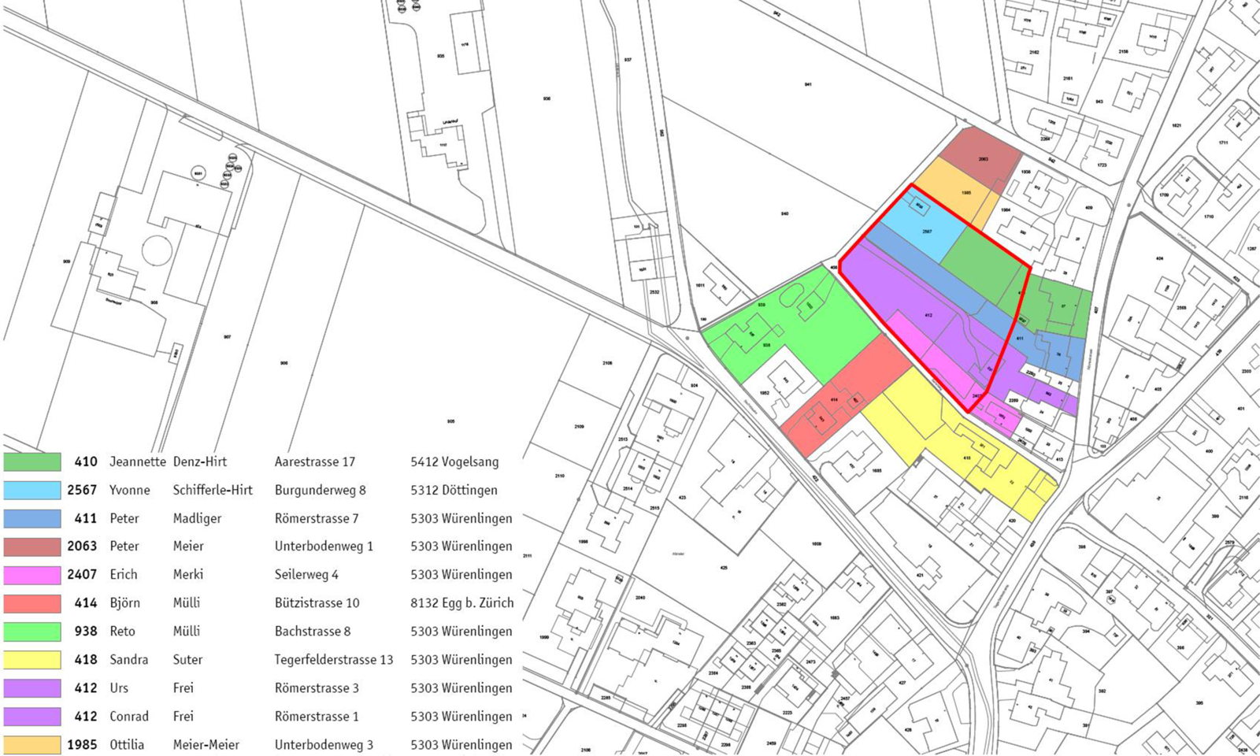Select the red legend swatch for parcel 414
Image resolution: width=1260 pixels, height=756 pixels.
[x=32, y=603]
